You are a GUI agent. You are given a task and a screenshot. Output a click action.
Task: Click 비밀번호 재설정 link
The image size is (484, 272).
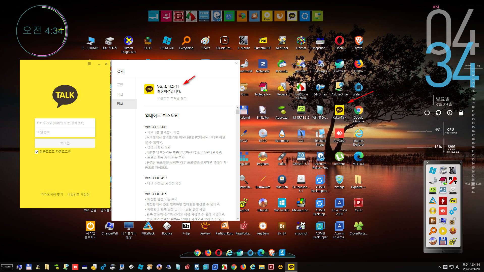[x=78, y=194]
